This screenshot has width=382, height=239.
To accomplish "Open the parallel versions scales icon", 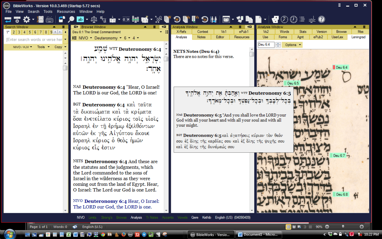I will (94, 19).
